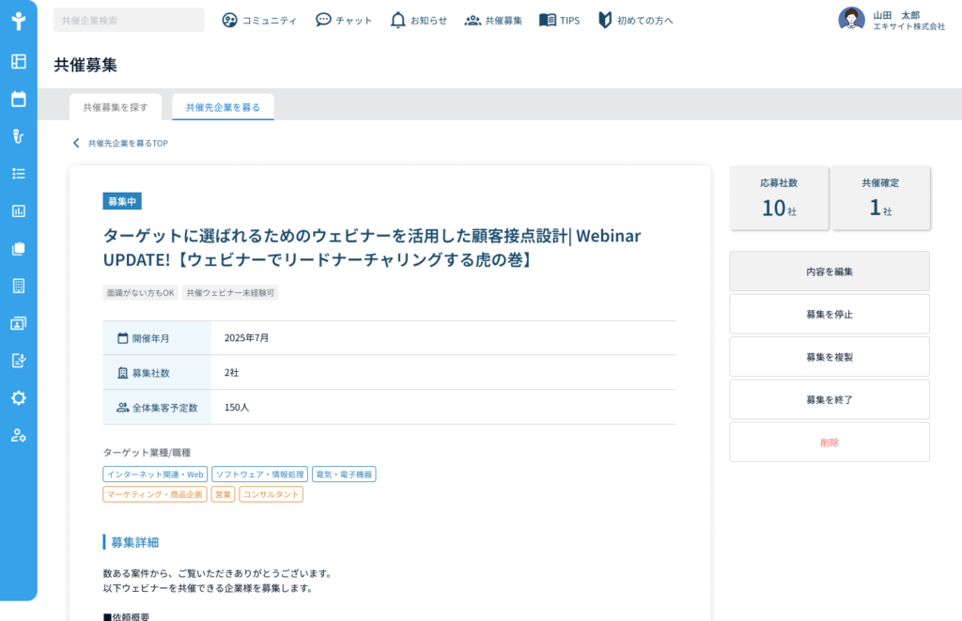Viewport: 962px width, 621px height.
Task: Click the コンサルタント tag
Action: [x=271, y=494]
